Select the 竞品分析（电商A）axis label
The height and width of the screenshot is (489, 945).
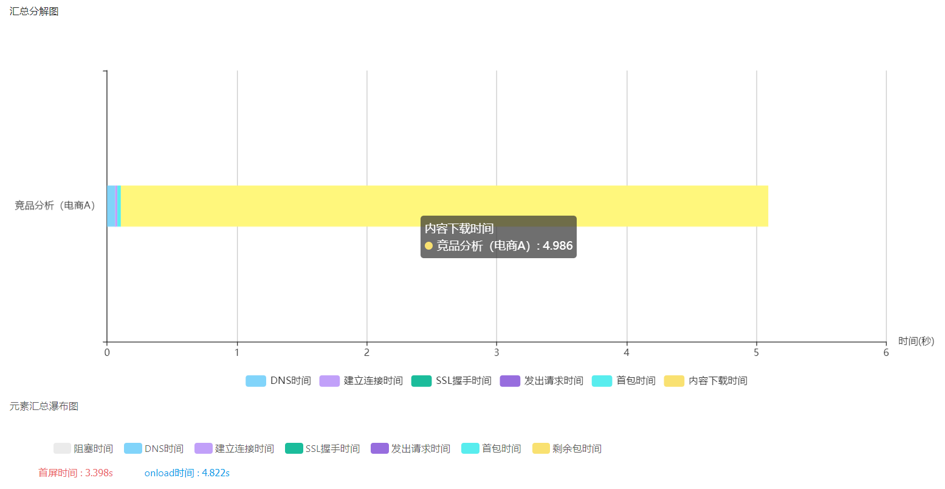(x=55, y=205)
